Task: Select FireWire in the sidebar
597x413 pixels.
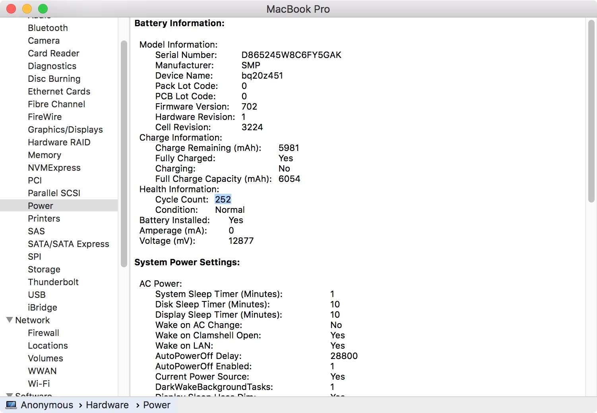Action: pos(45,117)
